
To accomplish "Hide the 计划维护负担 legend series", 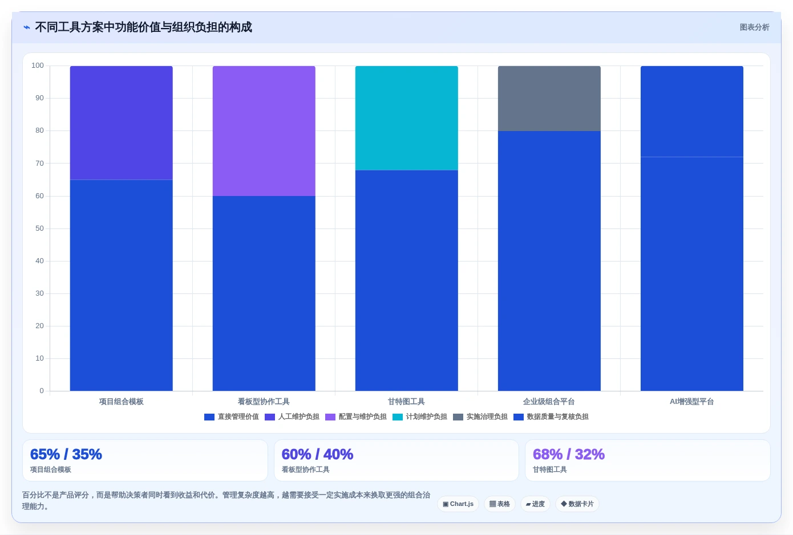I will [x=419, y=417].
